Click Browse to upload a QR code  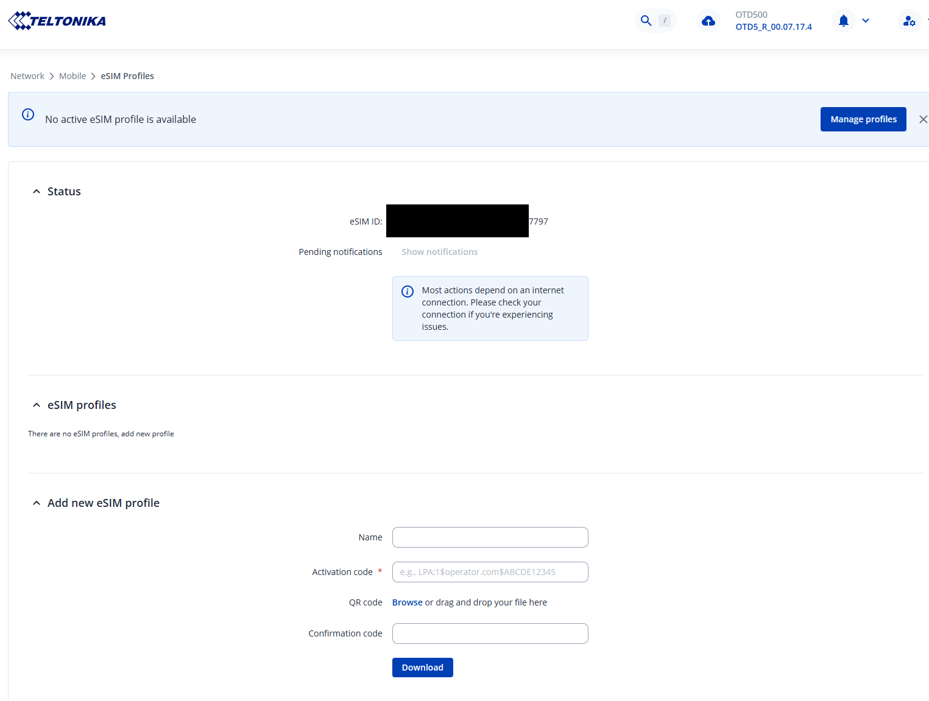(407, 602)
